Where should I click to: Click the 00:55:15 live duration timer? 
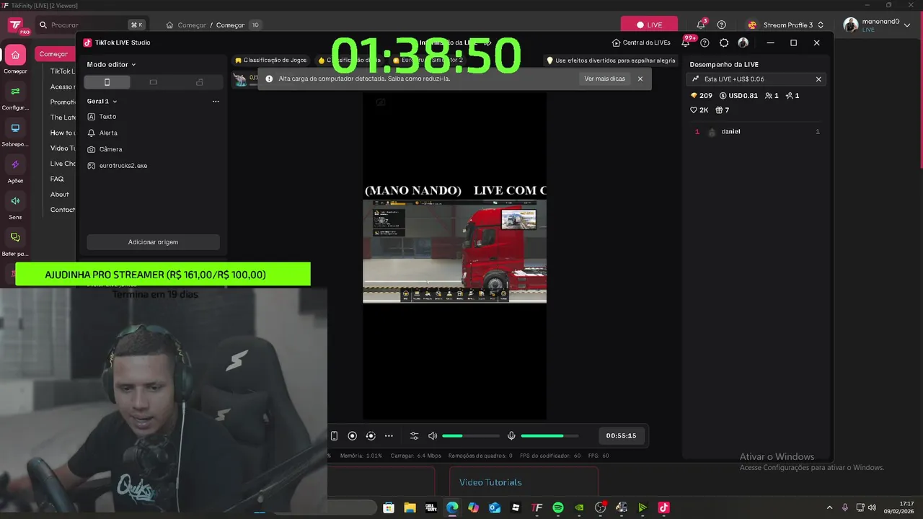(x=621, y=436)
